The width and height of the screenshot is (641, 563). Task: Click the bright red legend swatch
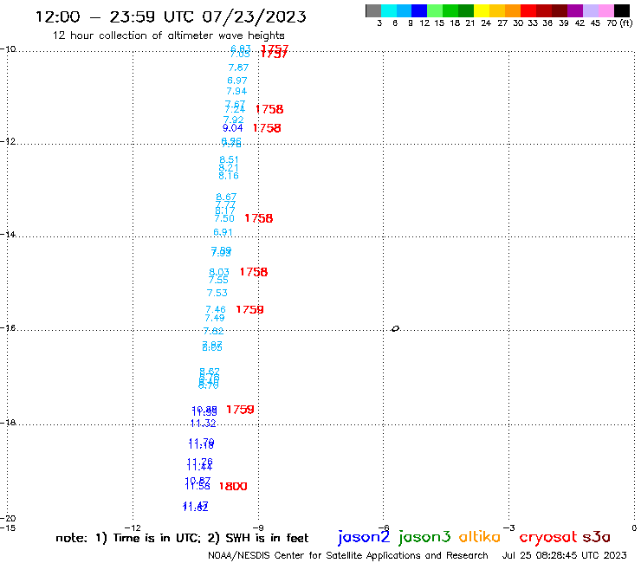click(x=528, y=10)
